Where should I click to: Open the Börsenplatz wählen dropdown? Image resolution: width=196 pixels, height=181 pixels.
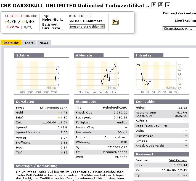(x=87, y=26)
